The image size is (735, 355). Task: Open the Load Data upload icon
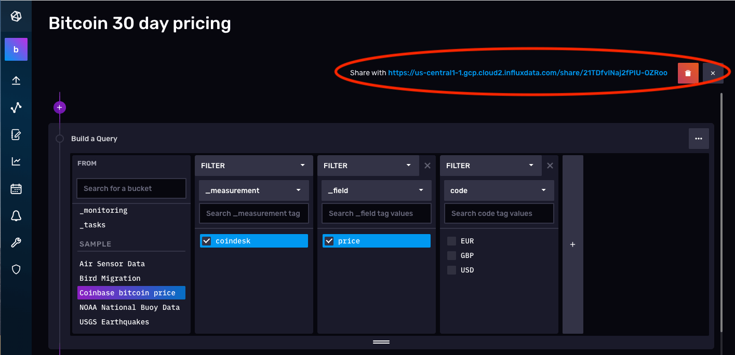click(x=16, y=80)
